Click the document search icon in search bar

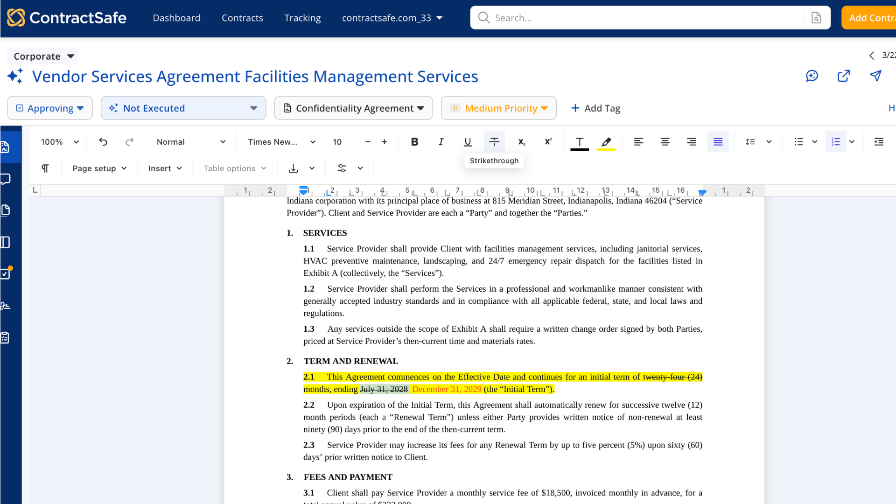click(x=816, y=18)
